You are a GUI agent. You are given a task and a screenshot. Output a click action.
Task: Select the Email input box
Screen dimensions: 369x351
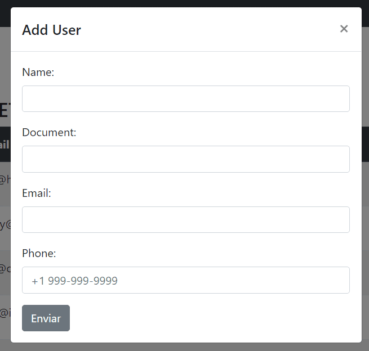[185, 219]
